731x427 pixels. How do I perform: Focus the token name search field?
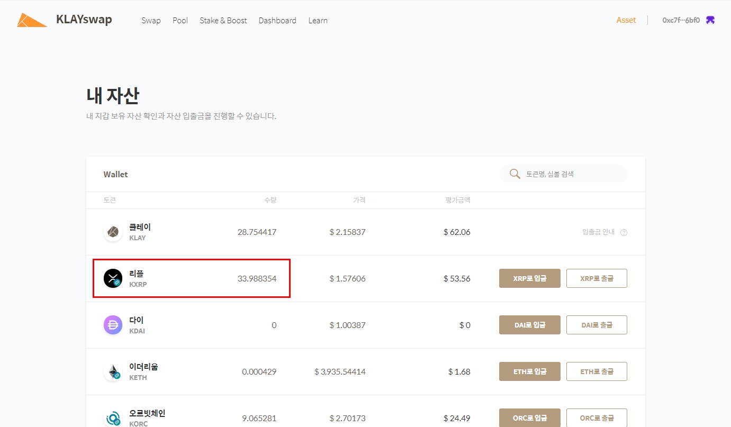(572, 174)
